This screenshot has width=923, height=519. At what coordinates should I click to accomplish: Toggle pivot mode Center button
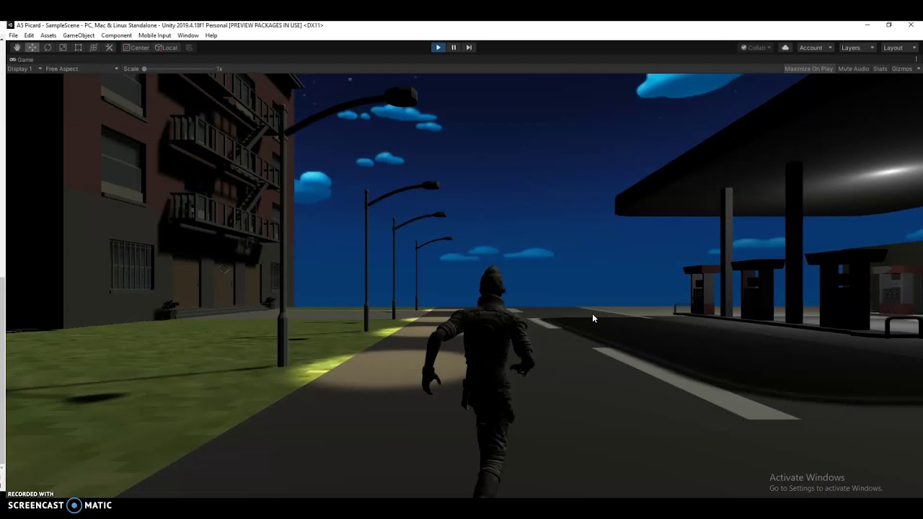pyautogui.click(x=136, y=48)
